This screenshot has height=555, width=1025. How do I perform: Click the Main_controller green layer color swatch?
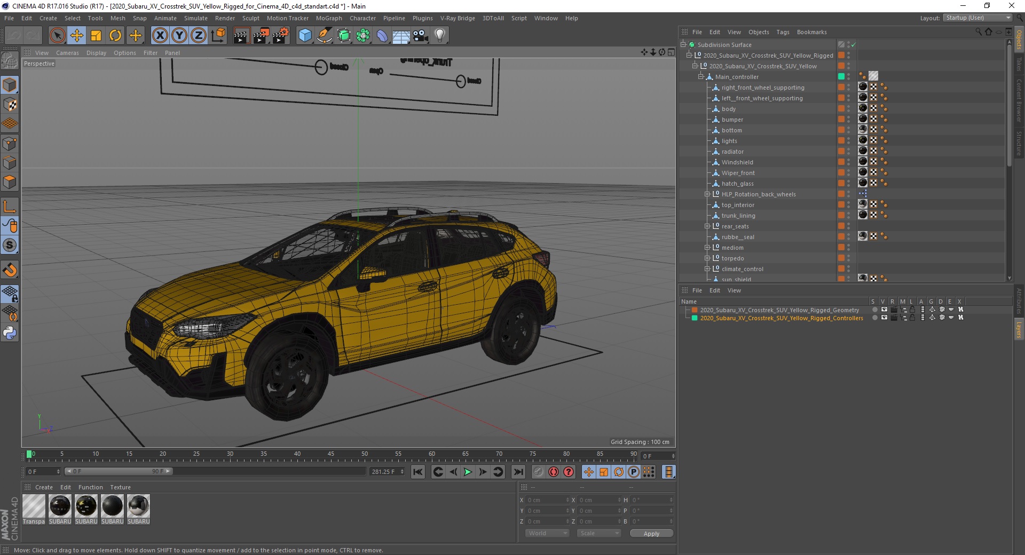point(841,77)
